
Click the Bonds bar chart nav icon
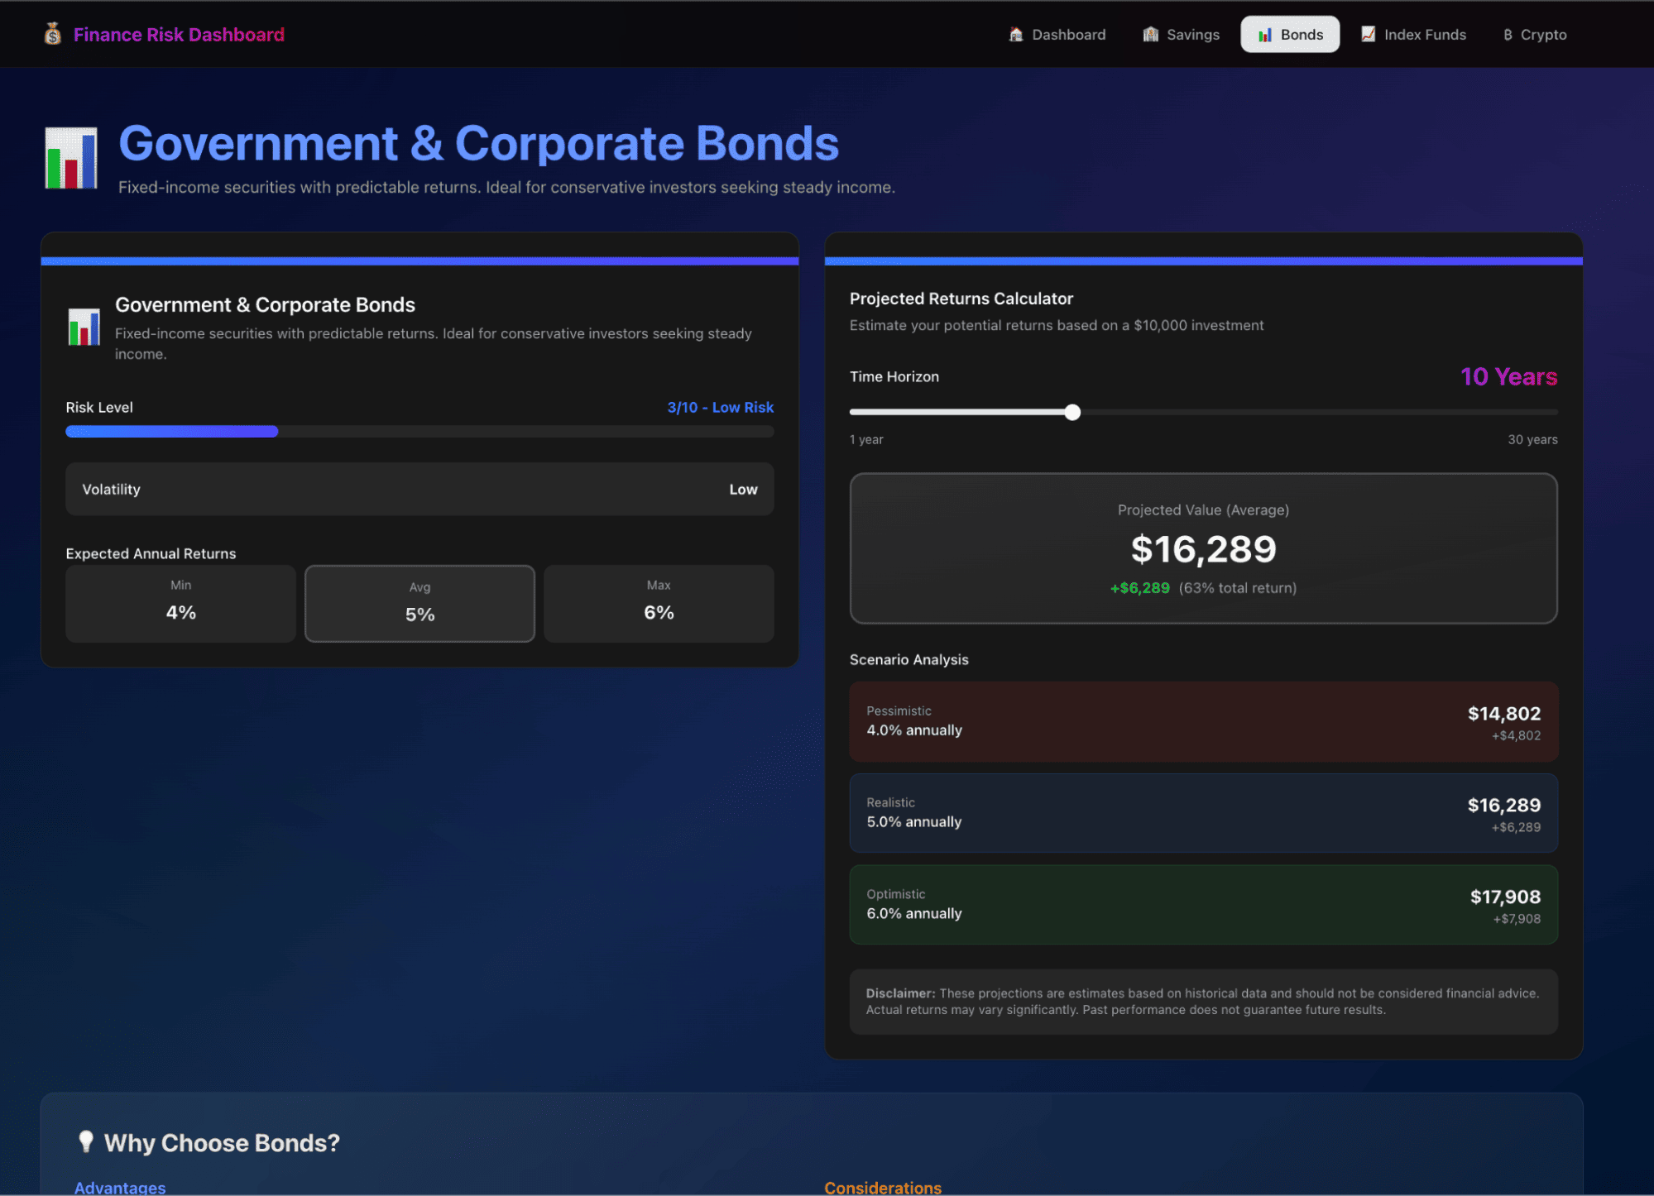tap(1264, 35)
